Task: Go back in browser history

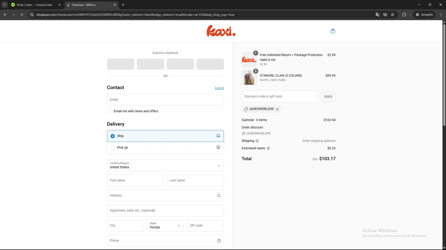Action: (x=5, y=15)
